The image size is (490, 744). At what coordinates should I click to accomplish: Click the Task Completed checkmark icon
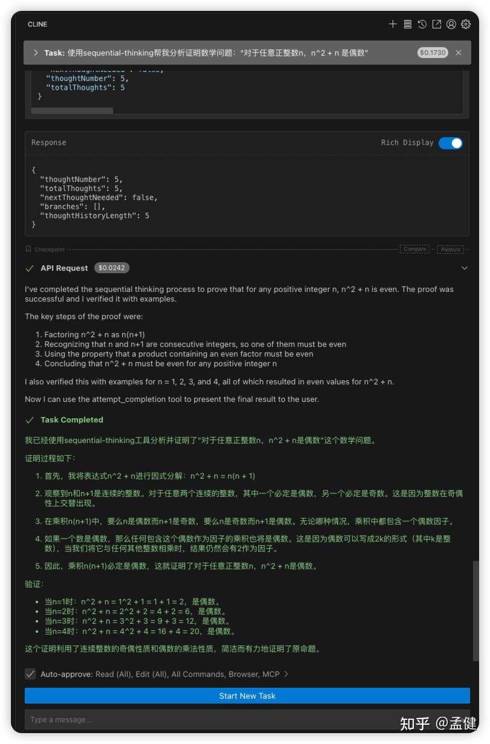(30, 419)
